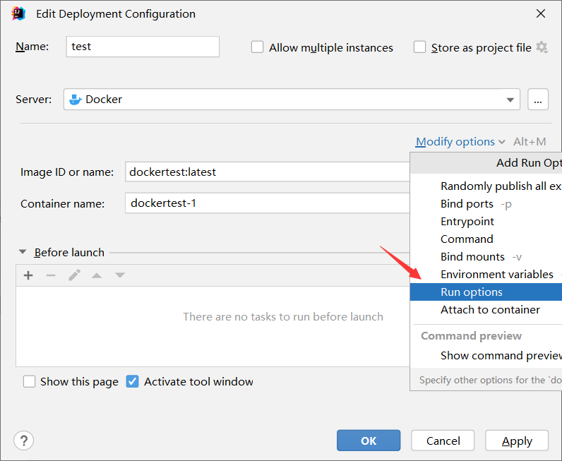562x461 pixels.
Task: Choose the highlighted Run options entry
Action: click(x=486, y=292)
